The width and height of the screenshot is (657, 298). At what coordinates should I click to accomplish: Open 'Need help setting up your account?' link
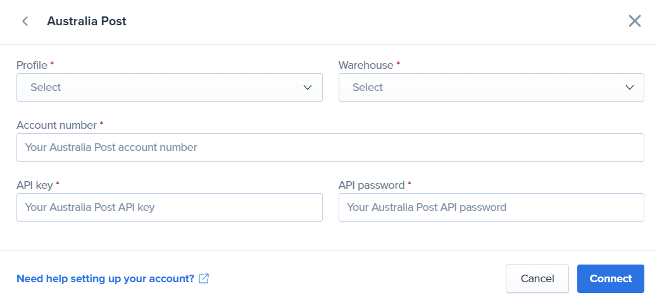pos(105,278)
